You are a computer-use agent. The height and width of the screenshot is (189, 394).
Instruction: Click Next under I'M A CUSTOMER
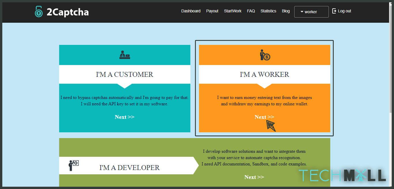click(125, 117)
